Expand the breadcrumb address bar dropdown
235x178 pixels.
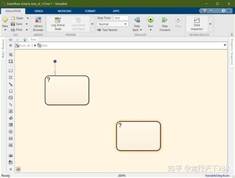(x=225, y=45)
